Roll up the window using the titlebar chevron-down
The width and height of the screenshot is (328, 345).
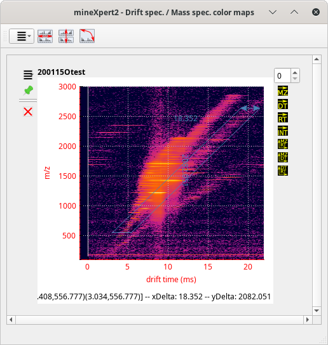pyautogui.click(x=273, y=12)
